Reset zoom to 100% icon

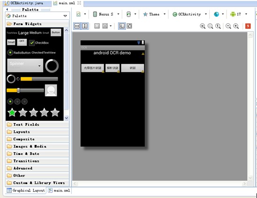coord(218,26)
